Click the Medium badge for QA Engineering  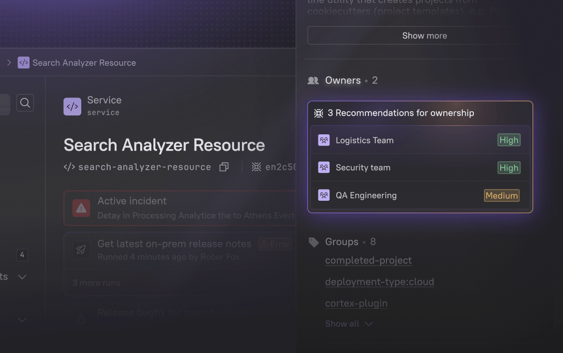502,195
